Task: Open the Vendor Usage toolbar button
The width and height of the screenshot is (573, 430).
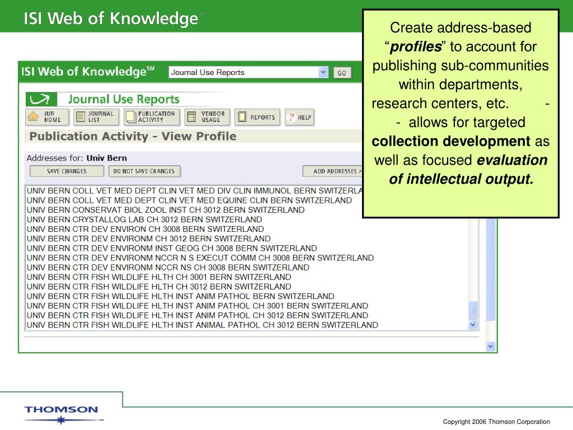Action: pos(207,117)
